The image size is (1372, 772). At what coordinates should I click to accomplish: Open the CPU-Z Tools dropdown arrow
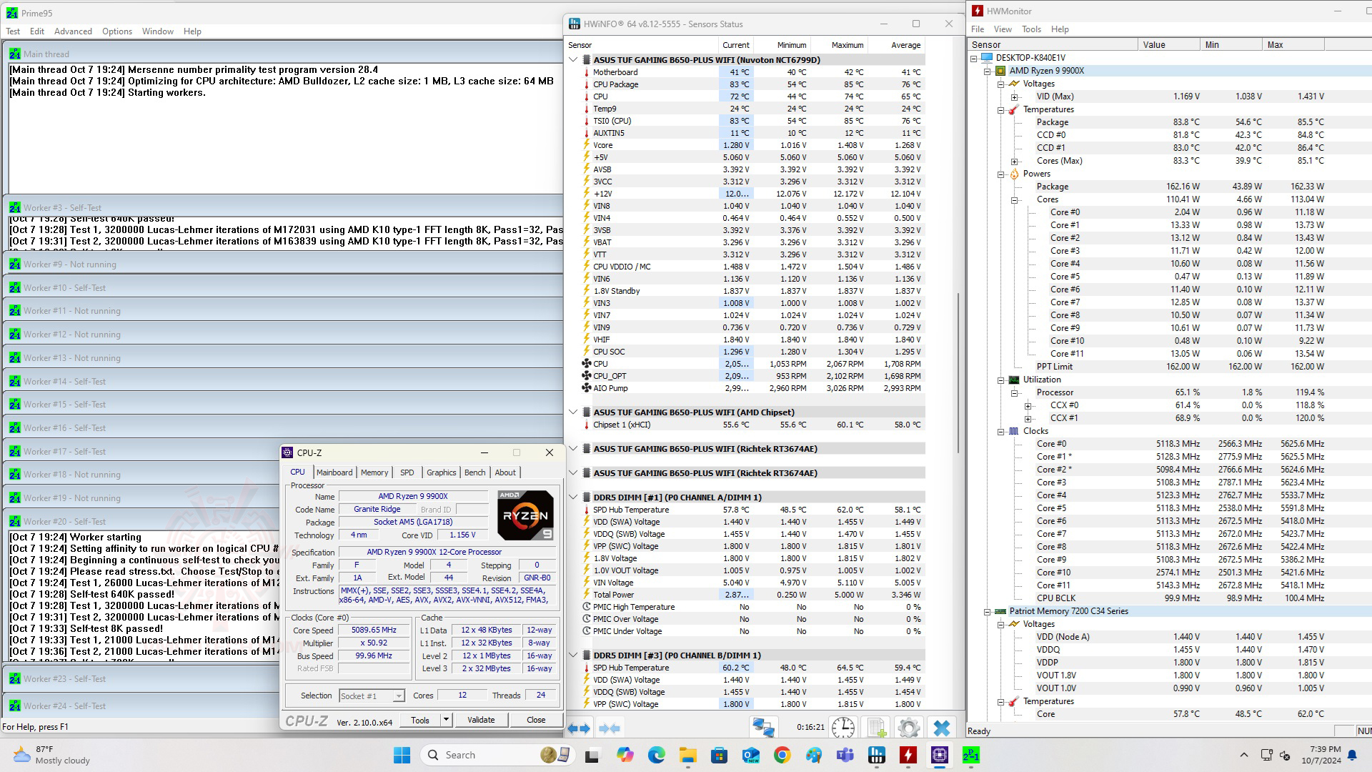[446, 720]
